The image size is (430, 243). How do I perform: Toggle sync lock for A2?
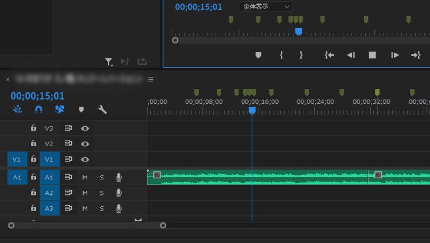click(x=68, y=193)
